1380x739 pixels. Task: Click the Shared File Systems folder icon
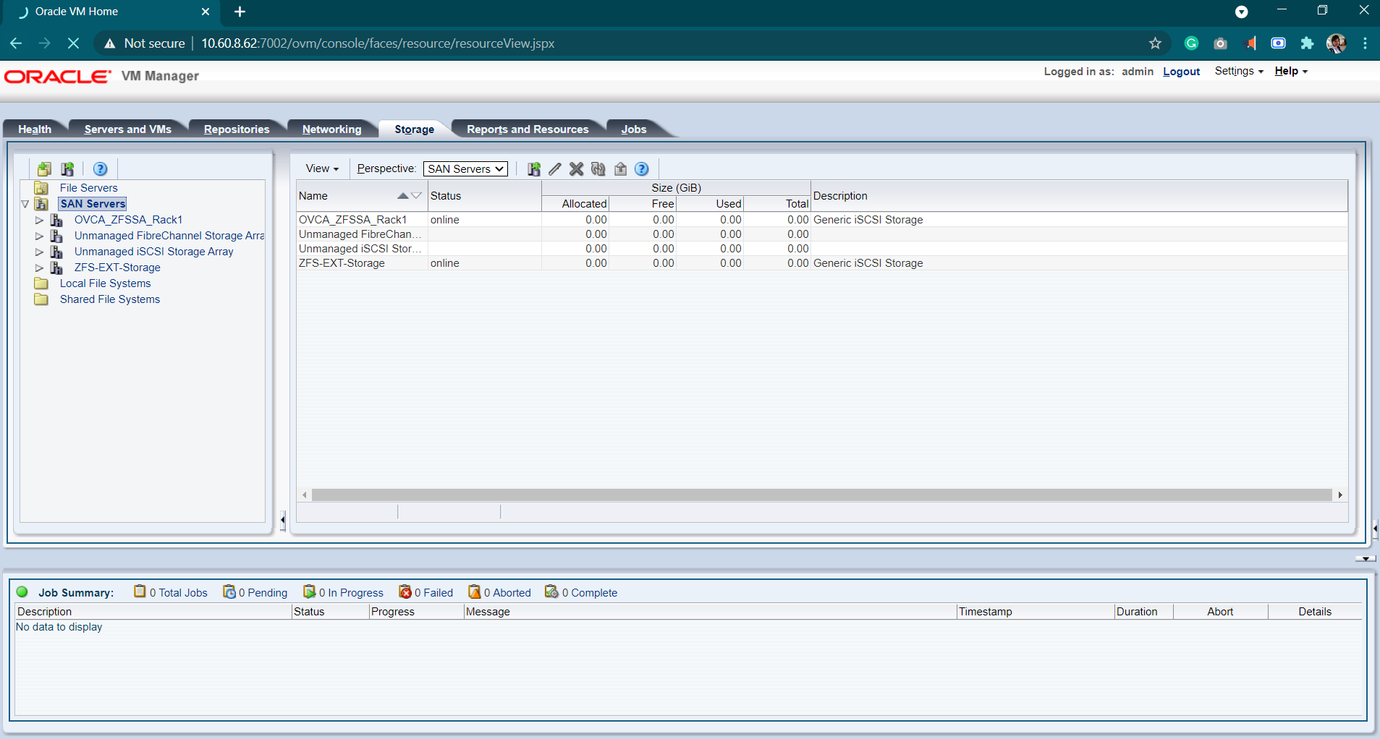tap(41, 299)
